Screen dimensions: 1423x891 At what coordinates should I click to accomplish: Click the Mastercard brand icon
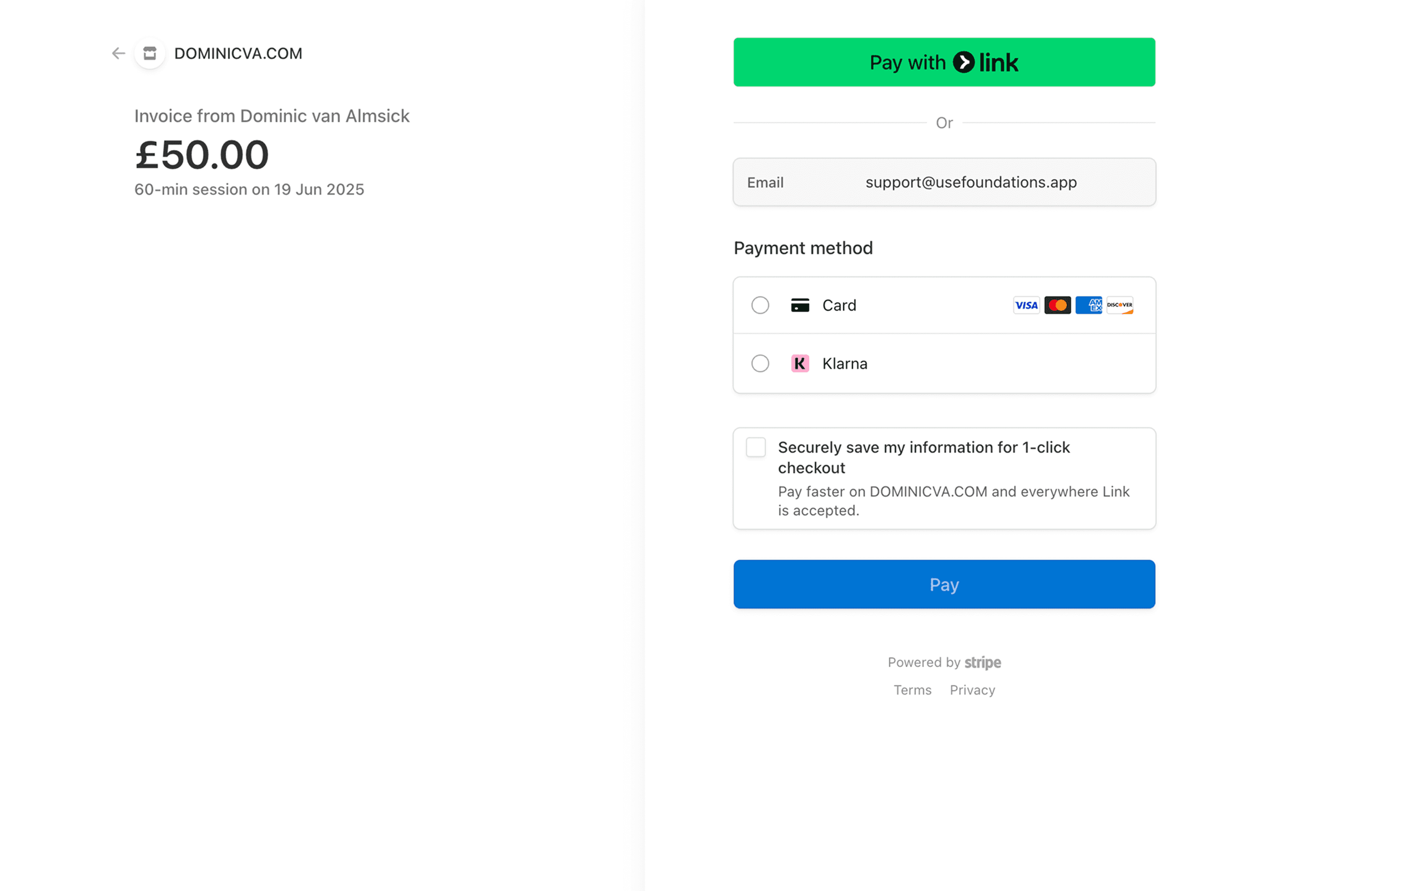tap(1057, 305)
